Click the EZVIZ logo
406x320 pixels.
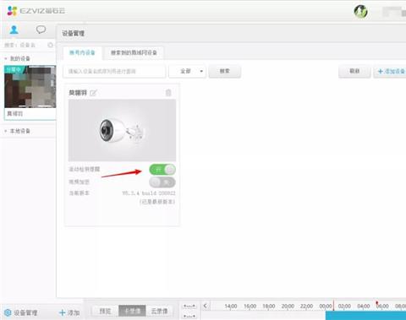coord(36,11)
